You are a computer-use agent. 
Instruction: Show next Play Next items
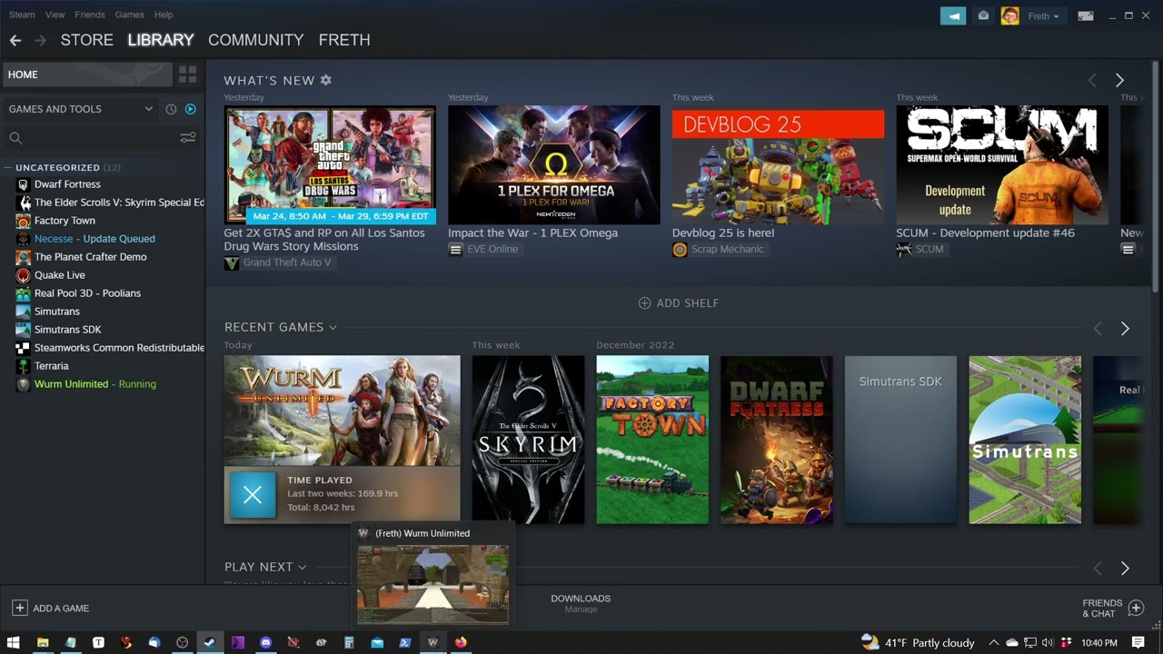tap(1125, 568)
